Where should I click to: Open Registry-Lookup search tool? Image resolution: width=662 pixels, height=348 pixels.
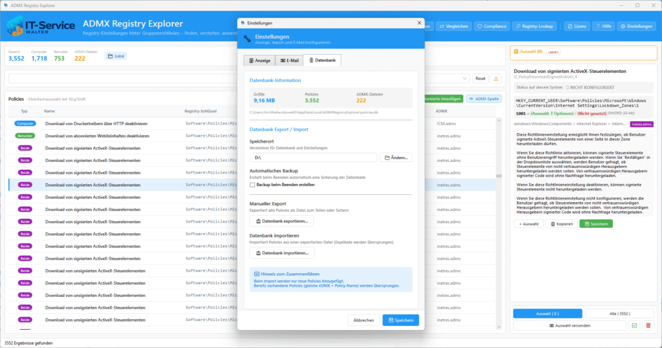[535, 26]
